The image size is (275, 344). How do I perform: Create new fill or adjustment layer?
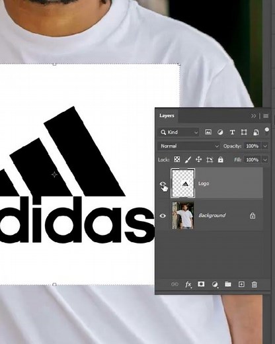[x=215, y=284]
